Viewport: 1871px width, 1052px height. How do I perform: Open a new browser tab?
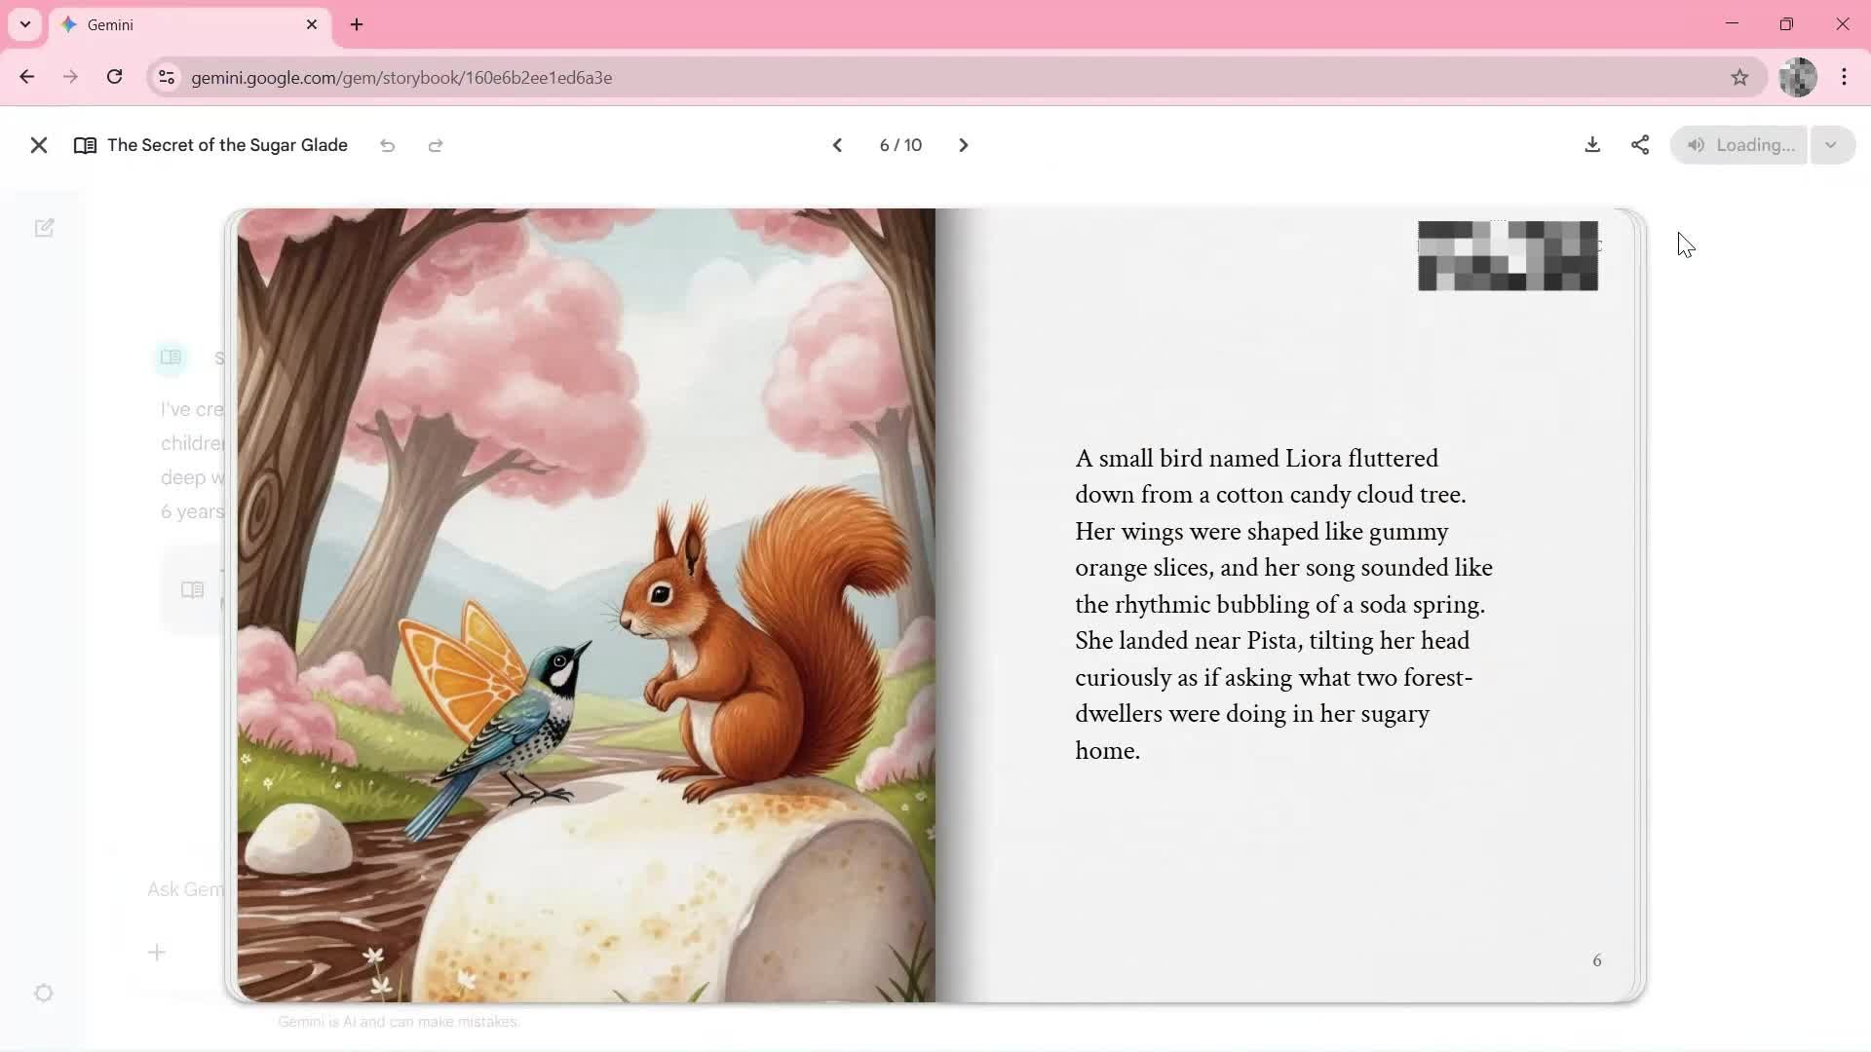(357, 25)
